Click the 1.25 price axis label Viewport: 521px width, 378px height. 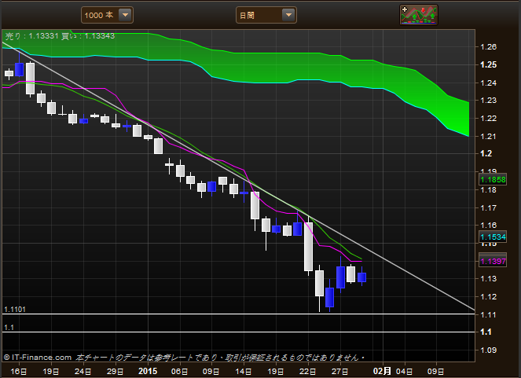(489, 64)
